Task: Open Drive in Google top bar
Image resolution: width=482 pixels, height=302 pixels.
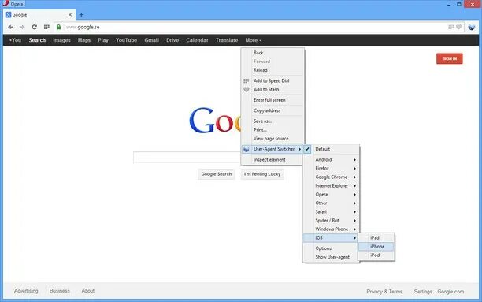Action: 172,40
